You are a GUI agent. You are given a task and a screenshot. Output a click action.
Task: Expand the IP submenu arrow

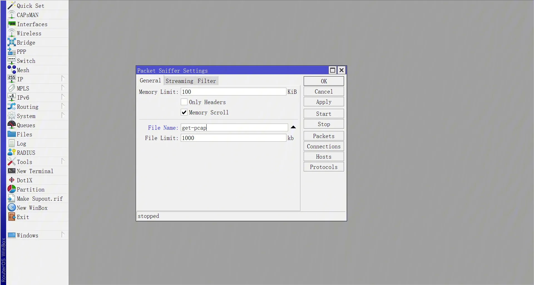[x=63, y=79]
